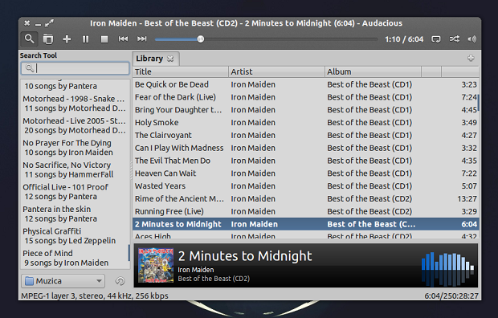Viewport: 498px width, 318px height.
Task: Open the volume control speaker icon
Action: tap(471, 39)
